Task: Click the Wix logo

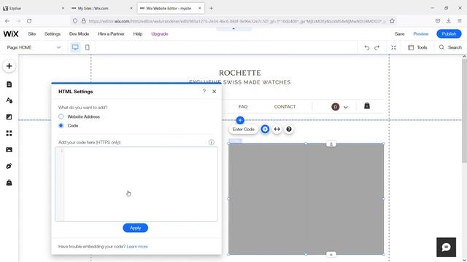Action: pos(11,34)
